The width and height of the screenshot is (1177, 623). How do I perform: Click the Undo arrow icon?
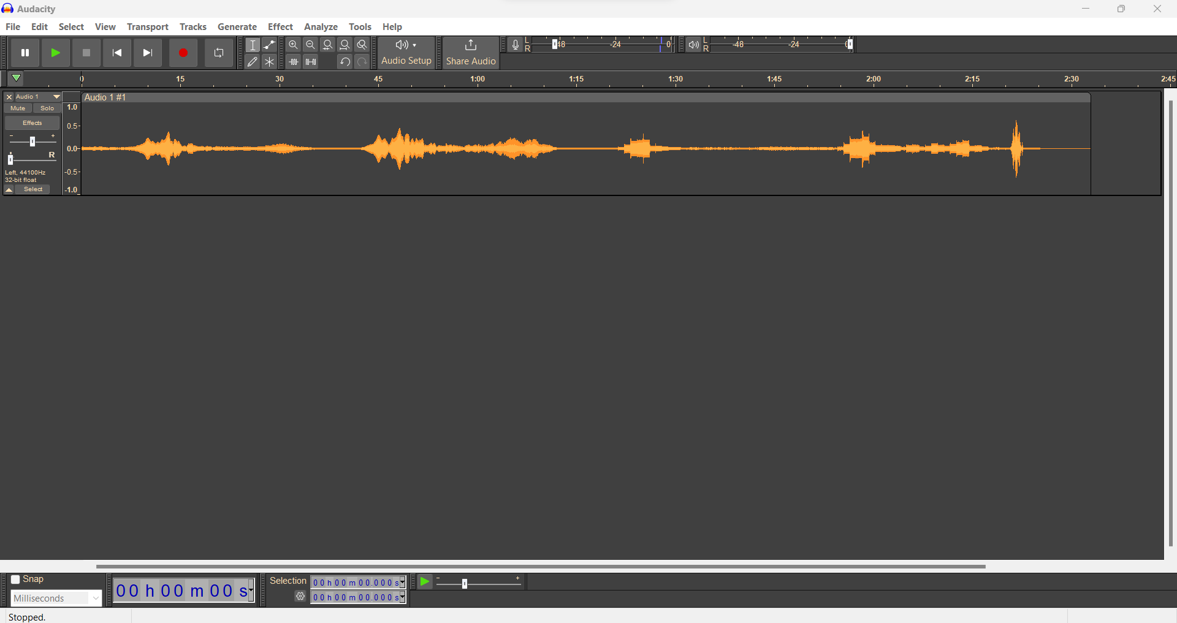345,62
